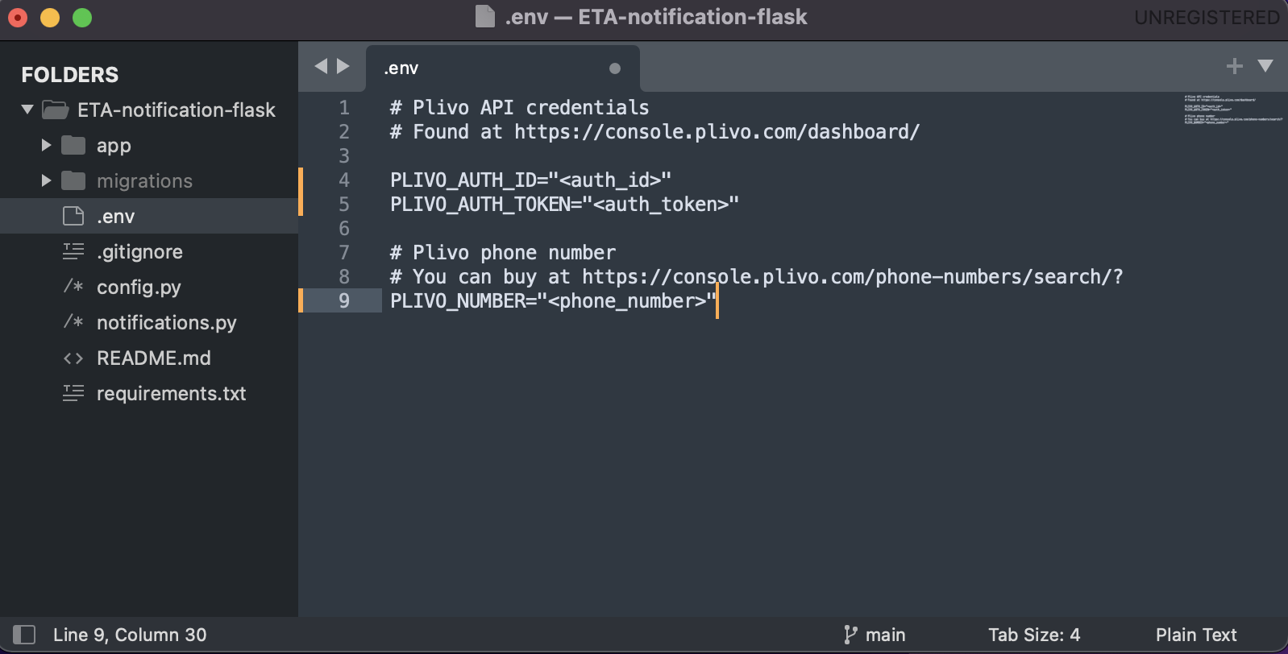Open notifications.py in the sidebar
The width and height of the screenshot is (1288, 654).
click(x=166, y=323)
